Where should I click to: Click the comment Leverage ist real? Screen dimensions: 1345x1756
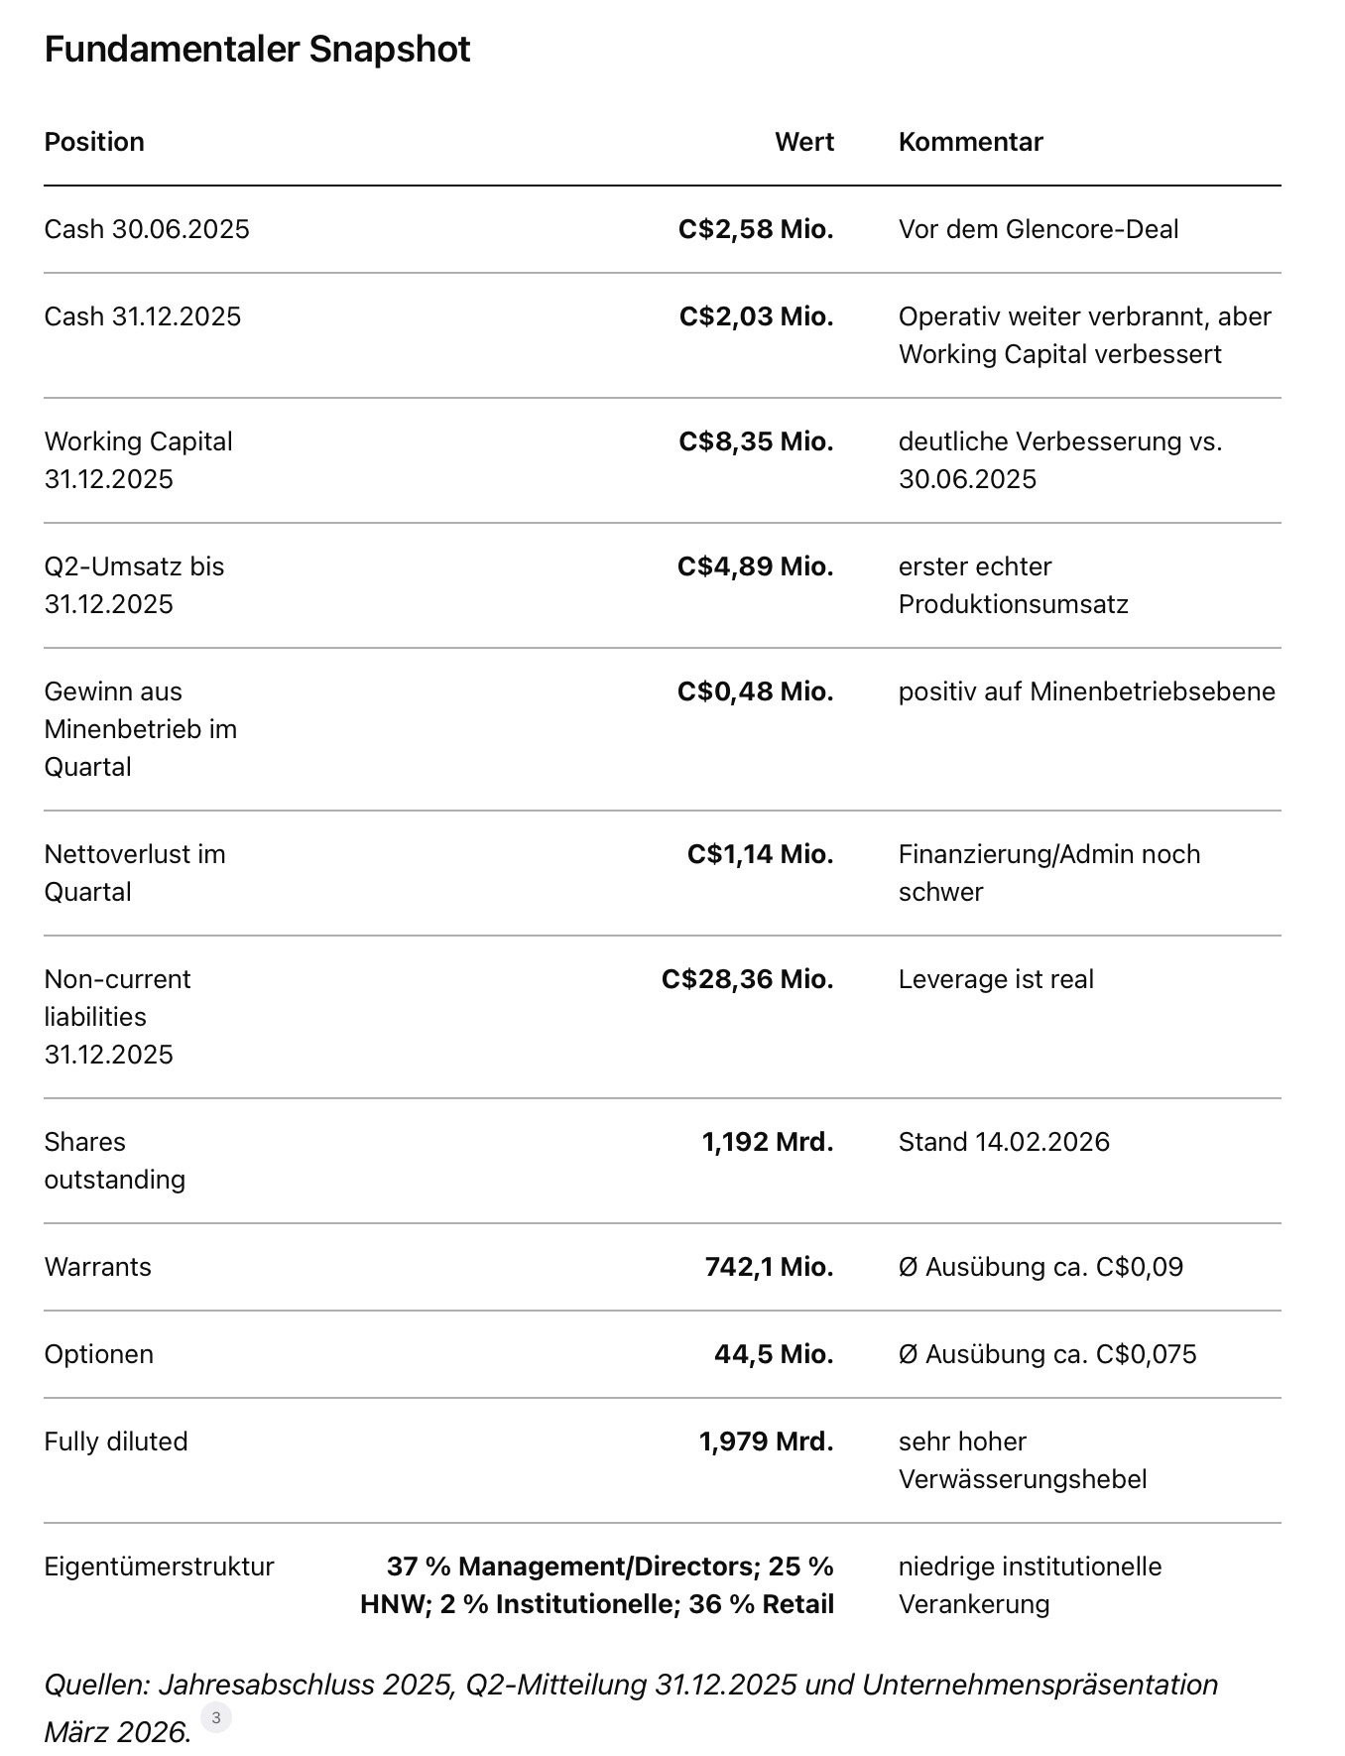click(x=996, y=979)
